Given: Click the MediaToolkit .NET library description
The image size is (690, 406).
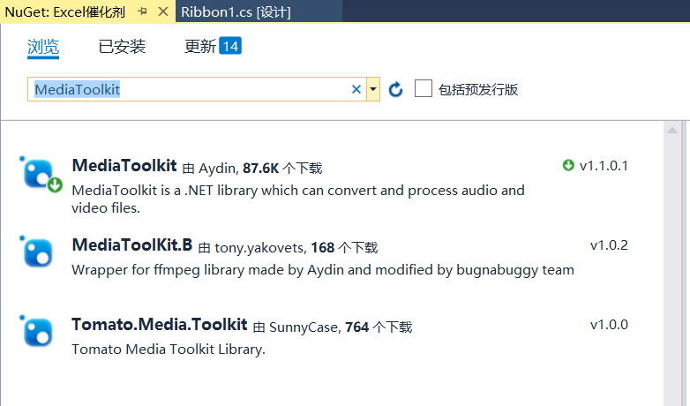Looking at the screenshot, I should (x=298, y=199).
